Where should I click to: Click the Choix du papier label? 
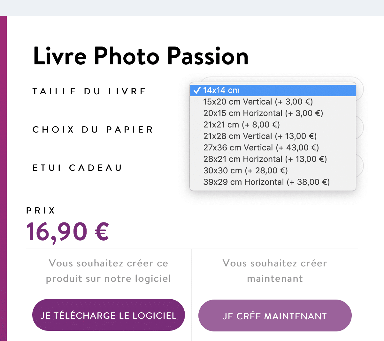coord(93,130)
